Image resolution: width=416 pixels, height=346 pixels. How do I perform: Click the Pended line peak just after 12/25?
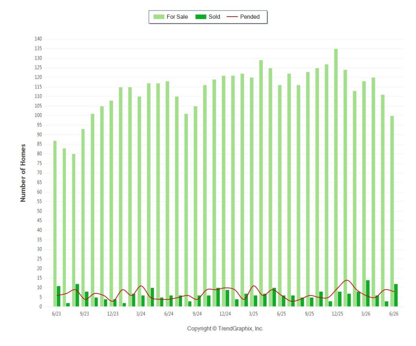pyautogui.click(x=347, y=280)
